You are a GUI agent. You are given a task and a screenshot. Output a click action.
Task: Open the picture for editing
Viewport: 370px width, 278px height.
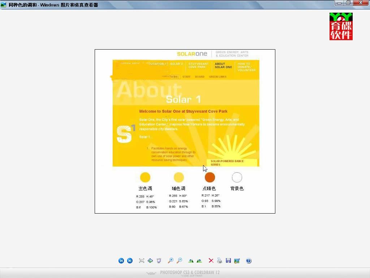click(x=237, y=261)
